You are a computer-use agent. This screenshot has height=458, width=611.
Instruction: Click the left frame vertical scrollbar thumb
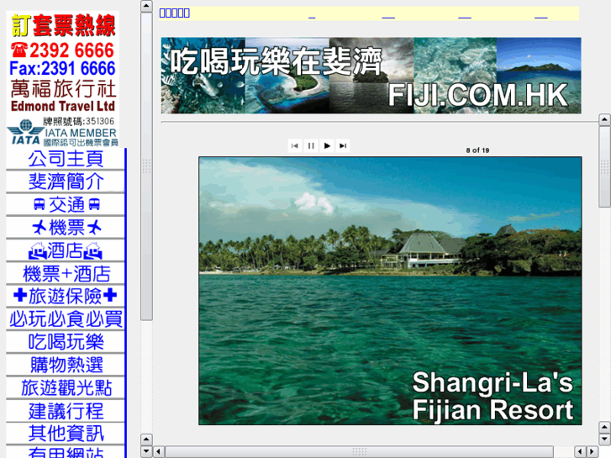(146, 166)
